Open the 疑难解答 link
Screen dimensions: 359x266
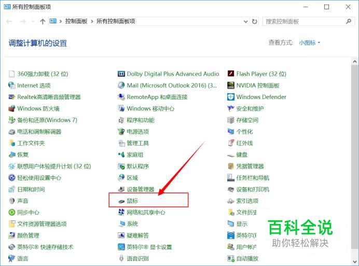pos(137,235)
